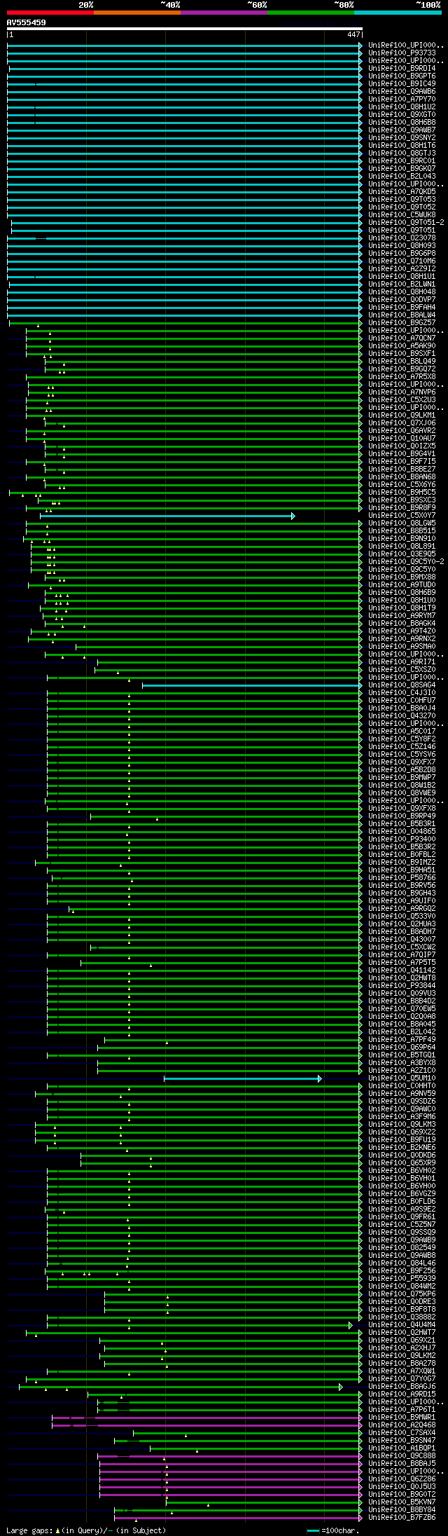Click UniRef100_P55939 label
448x1536 pixels.
coord(402,1278)
